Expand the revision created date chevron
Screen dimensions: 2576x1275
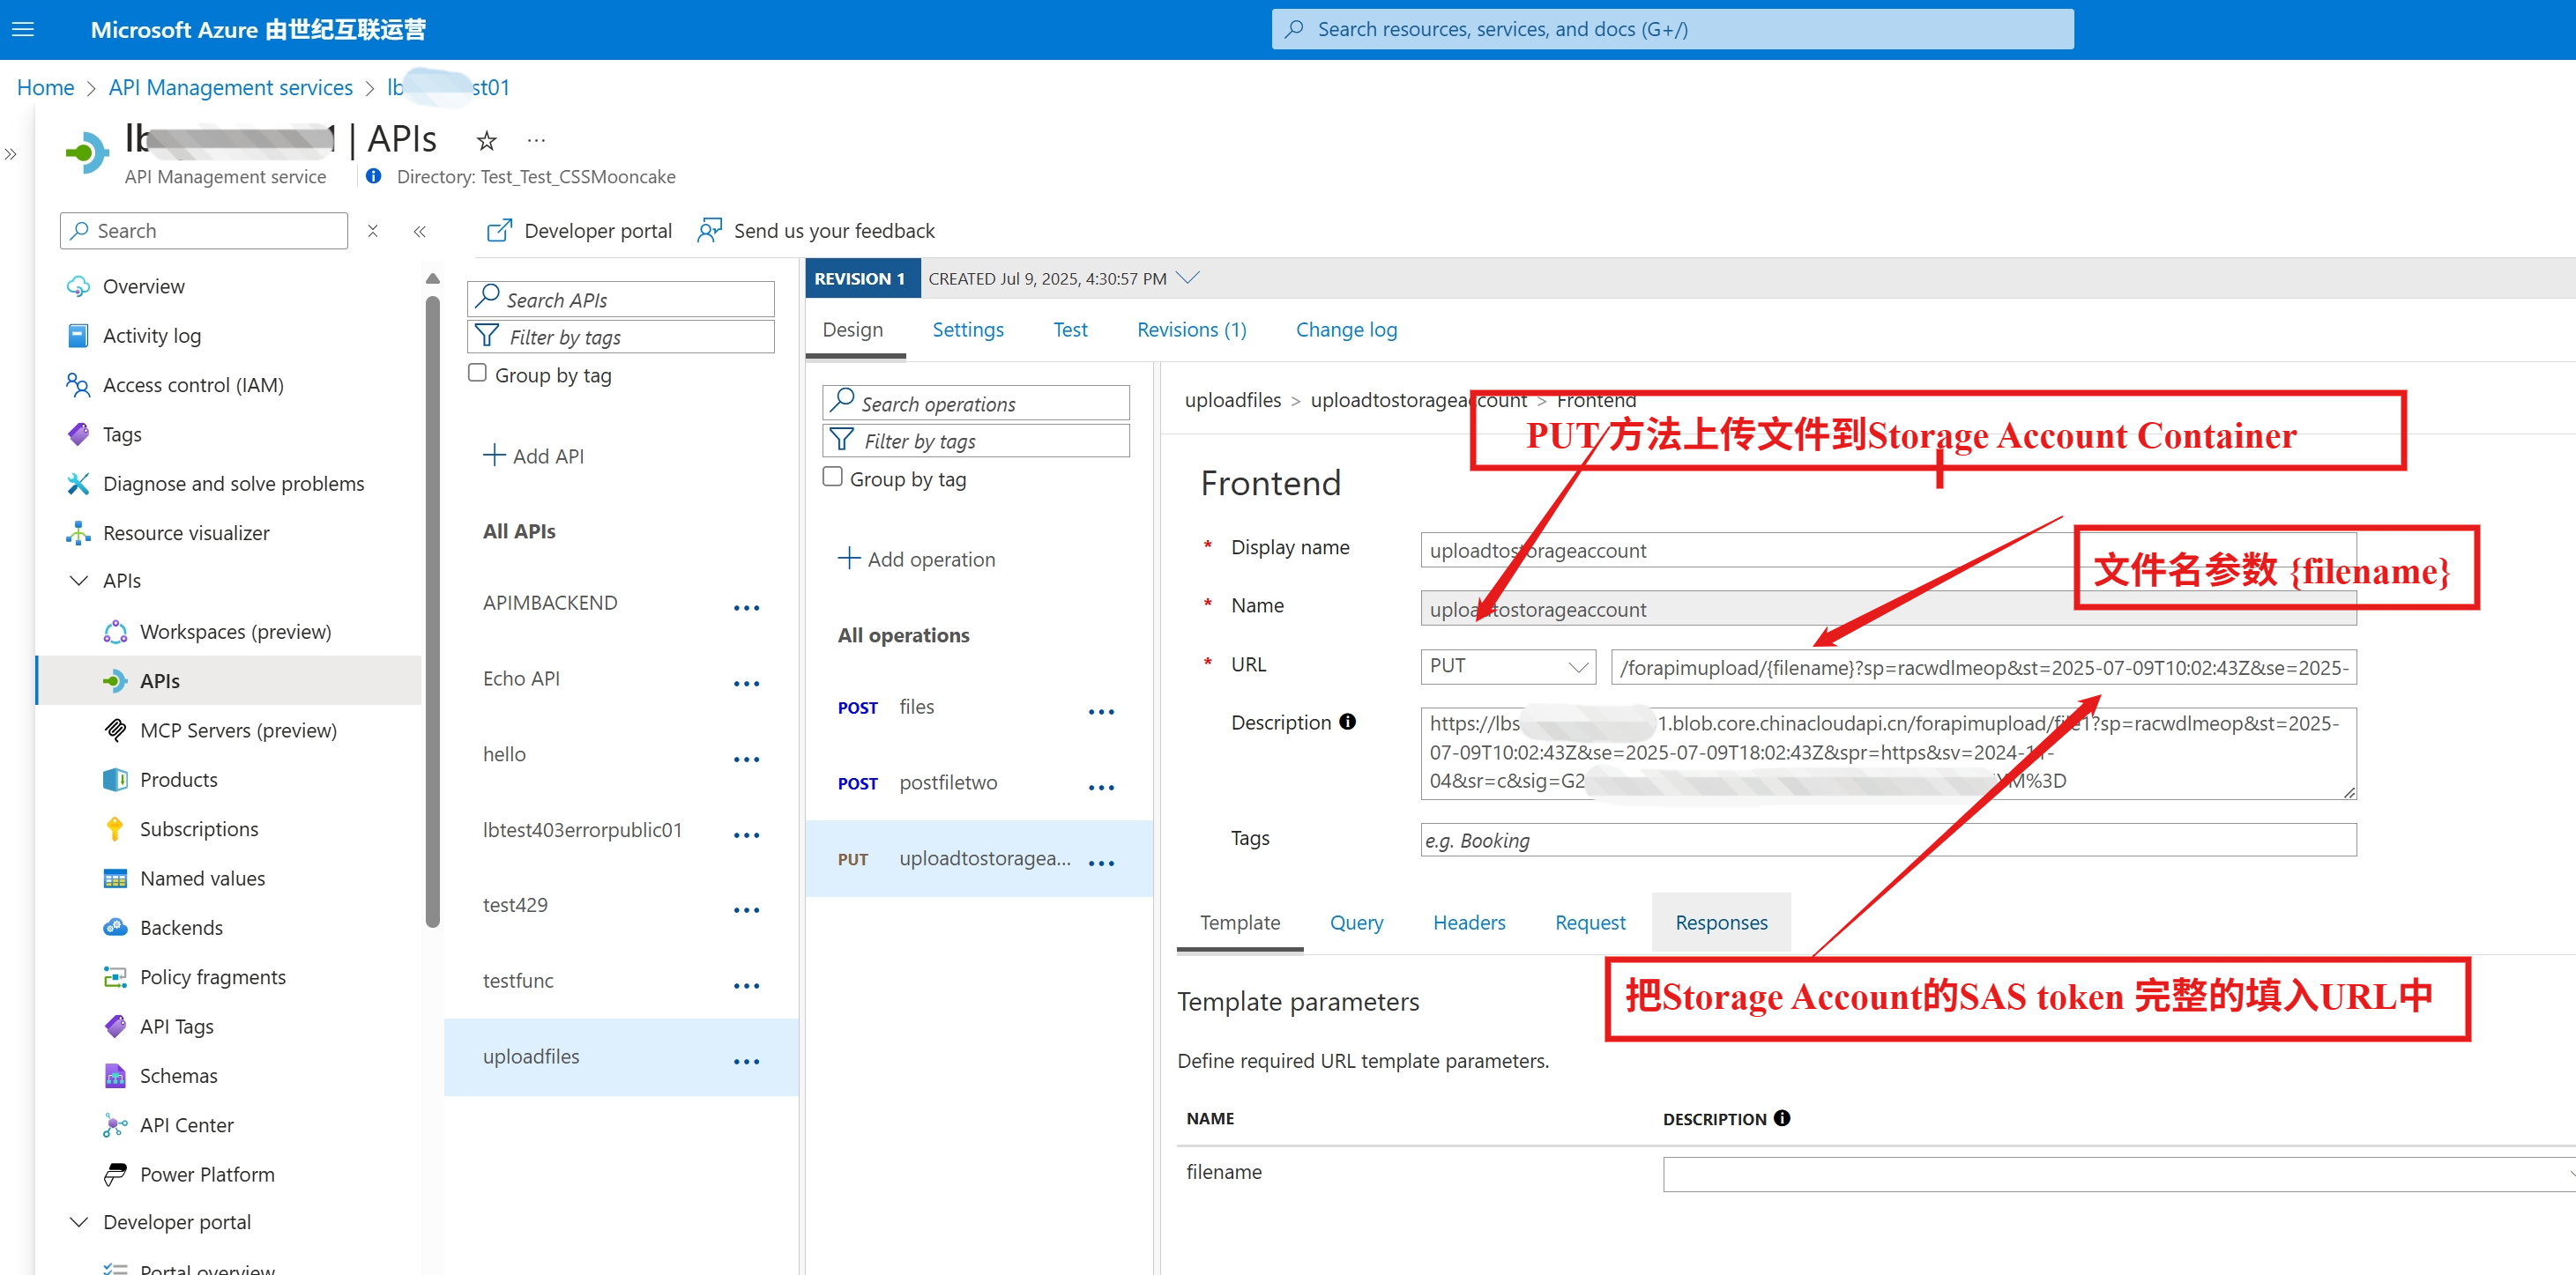1188,278
